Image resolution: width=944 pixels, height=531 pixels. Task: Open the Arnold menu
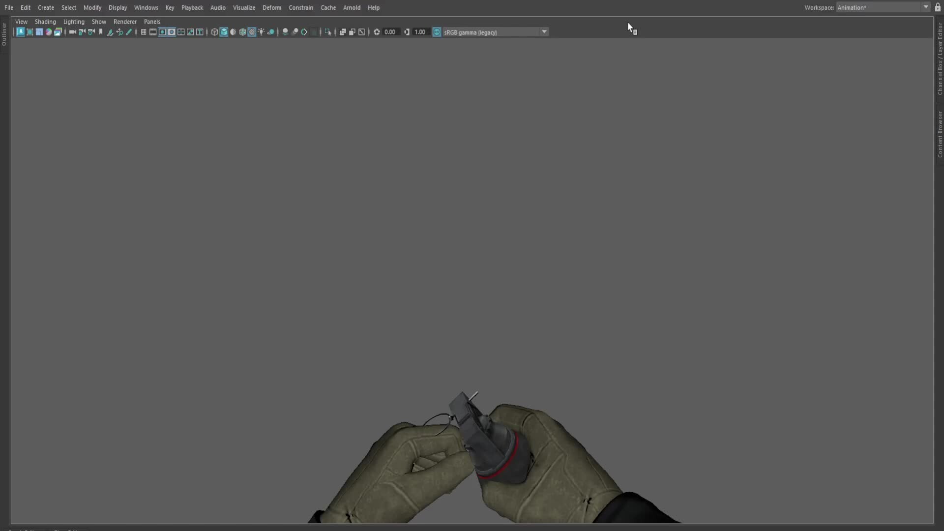pos(352,7)
